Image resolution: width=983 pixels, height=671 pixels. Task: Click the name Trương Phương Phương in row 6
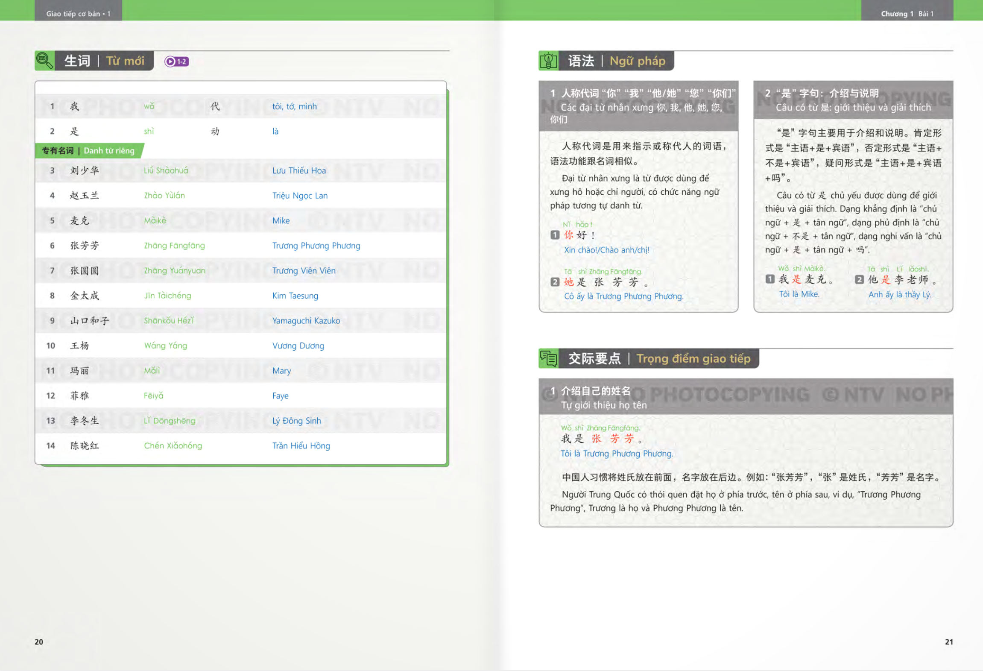click(316, 246)
